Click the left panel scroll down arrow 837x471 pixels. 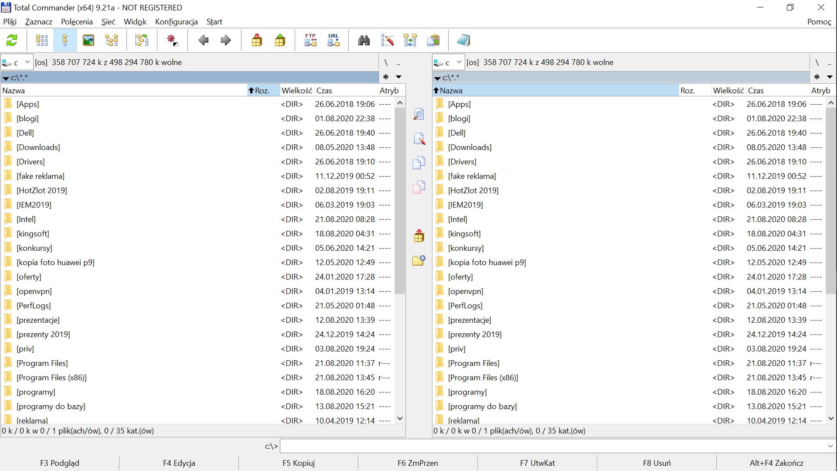[400, 419]
